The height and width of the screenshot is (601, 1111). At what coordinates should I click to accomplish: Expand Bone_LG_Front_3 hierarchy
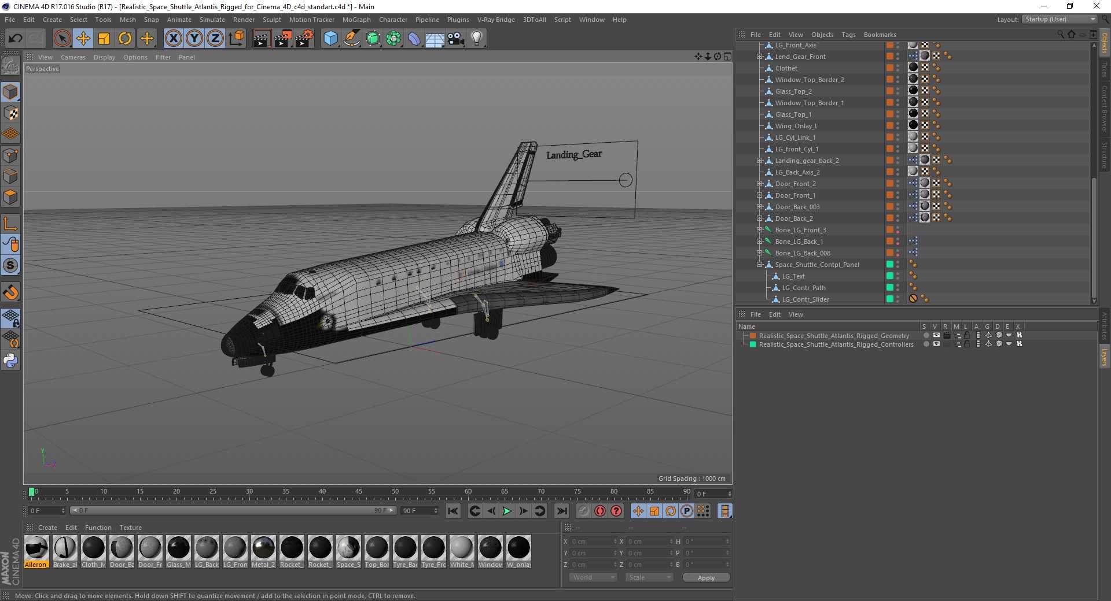coord(759,230)
